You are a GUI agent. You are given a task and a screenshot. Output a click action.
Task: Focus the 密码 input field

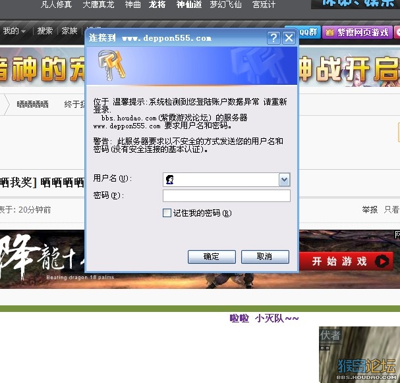click(227, 195)
